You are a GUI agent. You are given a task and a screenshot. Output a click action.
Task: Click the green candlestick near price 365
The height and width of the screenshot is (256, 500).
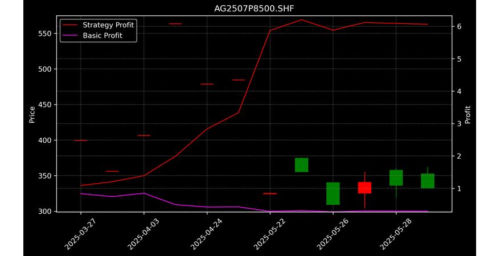[x=301, y=165]
